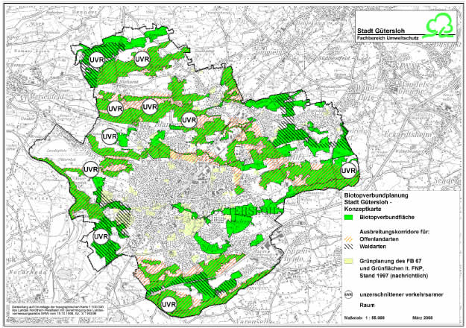Click the yellow Grünplanung legend swatch
Image resolution: width=466 pixels, height=328 pixels.
[x=350, y=263]
